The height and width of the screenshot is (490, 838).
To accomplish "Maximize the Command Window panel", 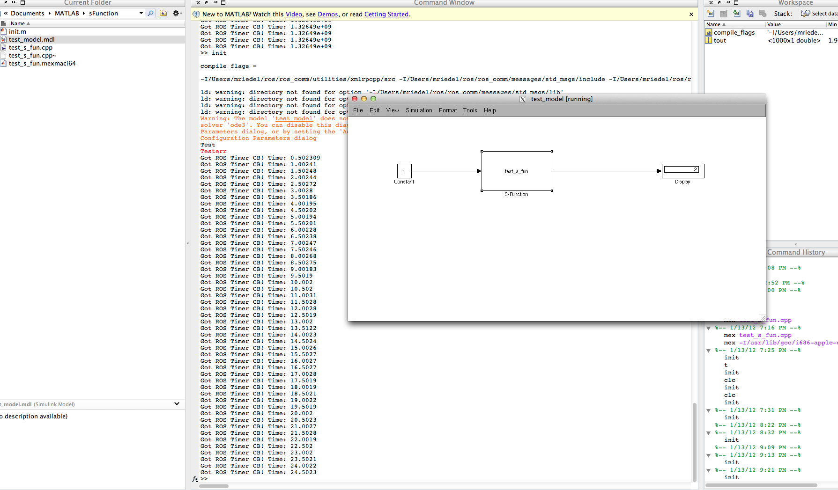I will pyautogui.click(x=223, y=2).
